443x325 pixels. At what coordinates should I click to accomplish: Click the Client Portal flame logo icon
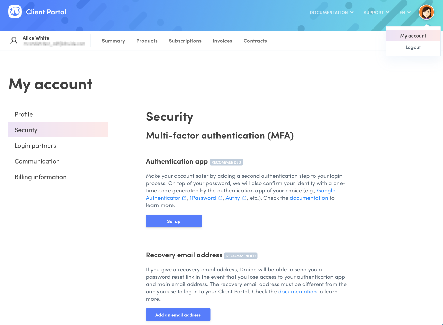[x=15, y=12]
